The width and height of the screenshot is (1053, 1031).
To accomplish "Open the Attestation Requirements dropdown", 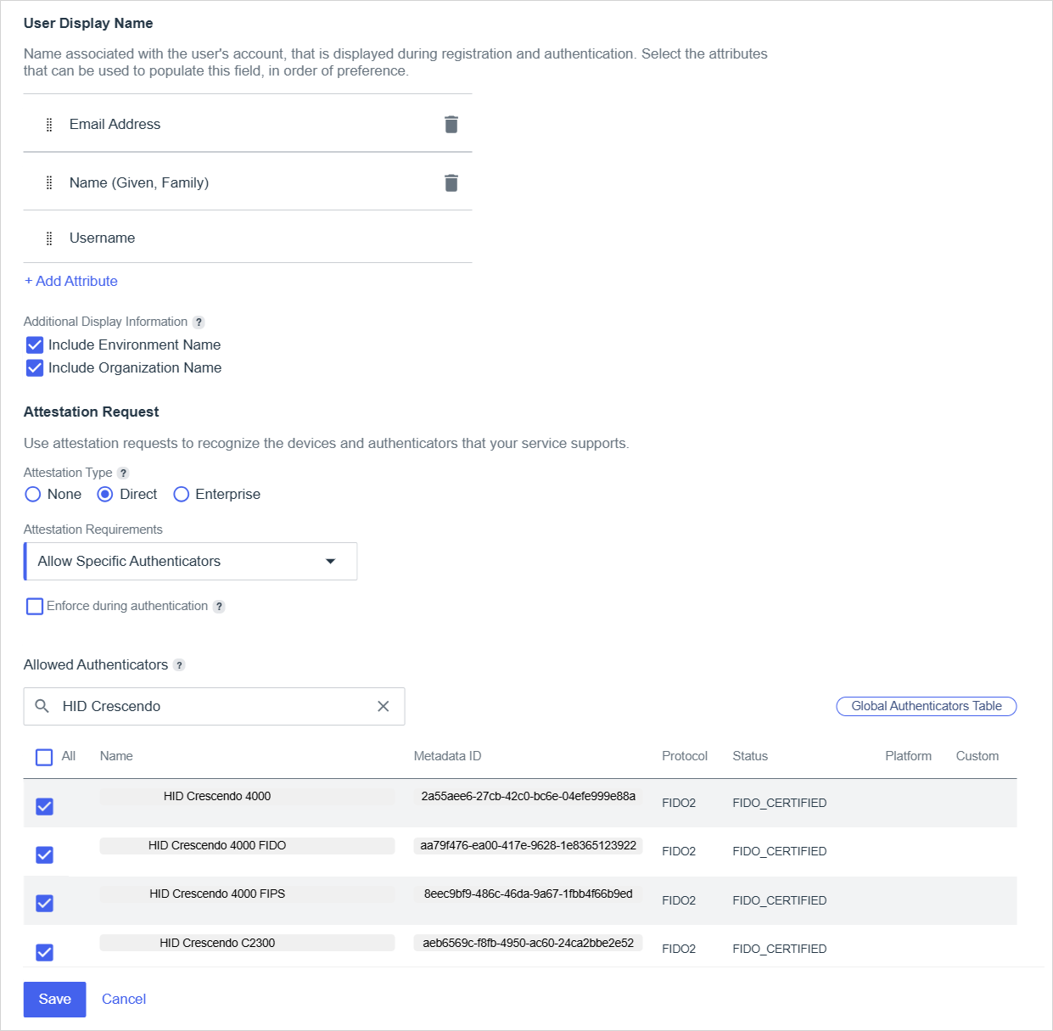I will tap(190, 562).
